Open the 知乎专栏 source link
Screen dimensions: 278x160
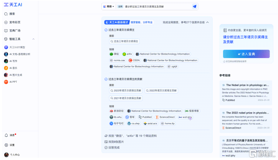pyautogui.click(x=117, y=123)
